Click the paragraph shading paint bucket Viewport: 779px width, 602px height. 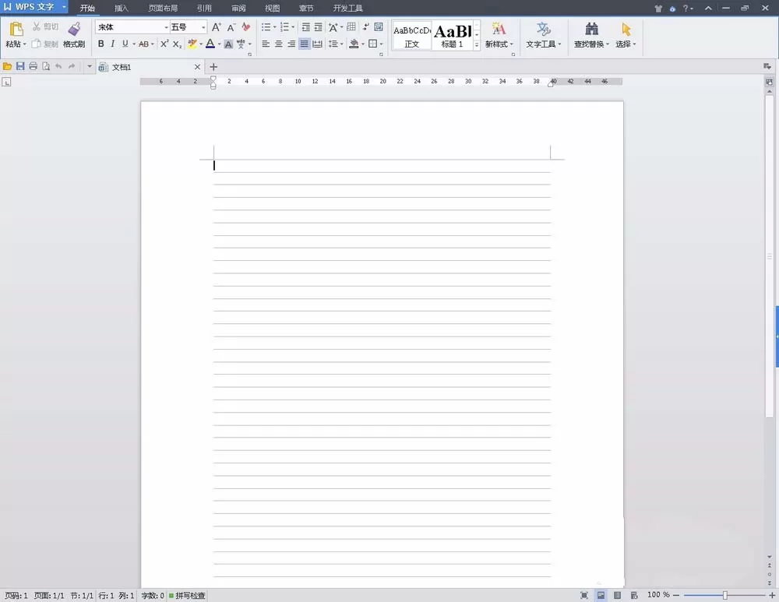coord(354,44)
